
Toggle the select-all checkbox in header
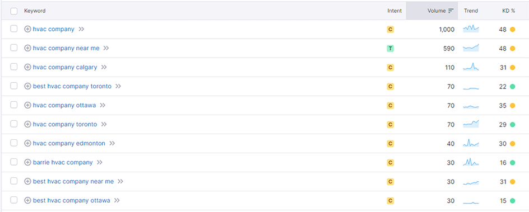[x=14, y=11]
